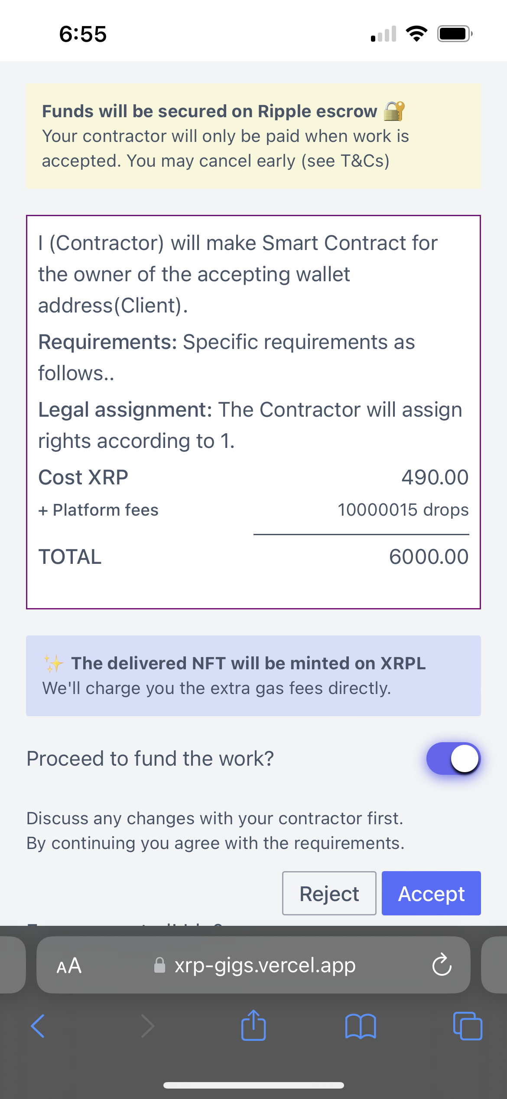507x1099 pixels.
Task: Toggle the 'Proceed to fund the work?' switch
Action: (453, 758)
